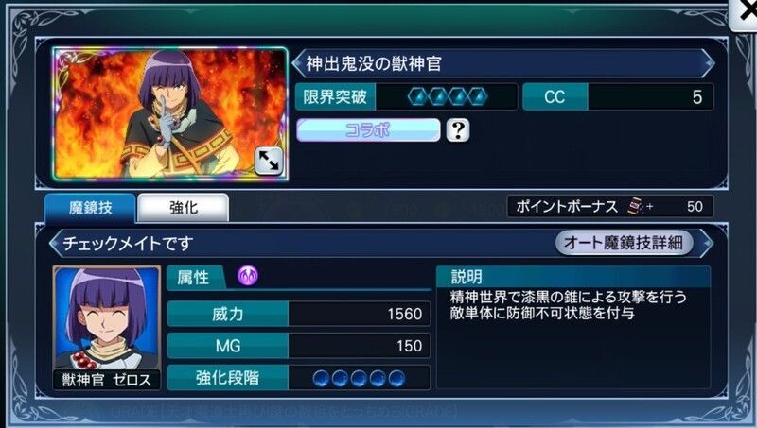Select the first 限界突破 hexagon gem

coord(417,97)
